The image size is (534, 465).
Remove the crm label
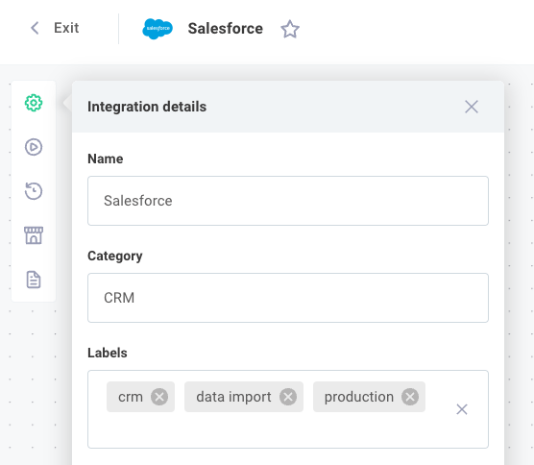[x=159, y=397]
